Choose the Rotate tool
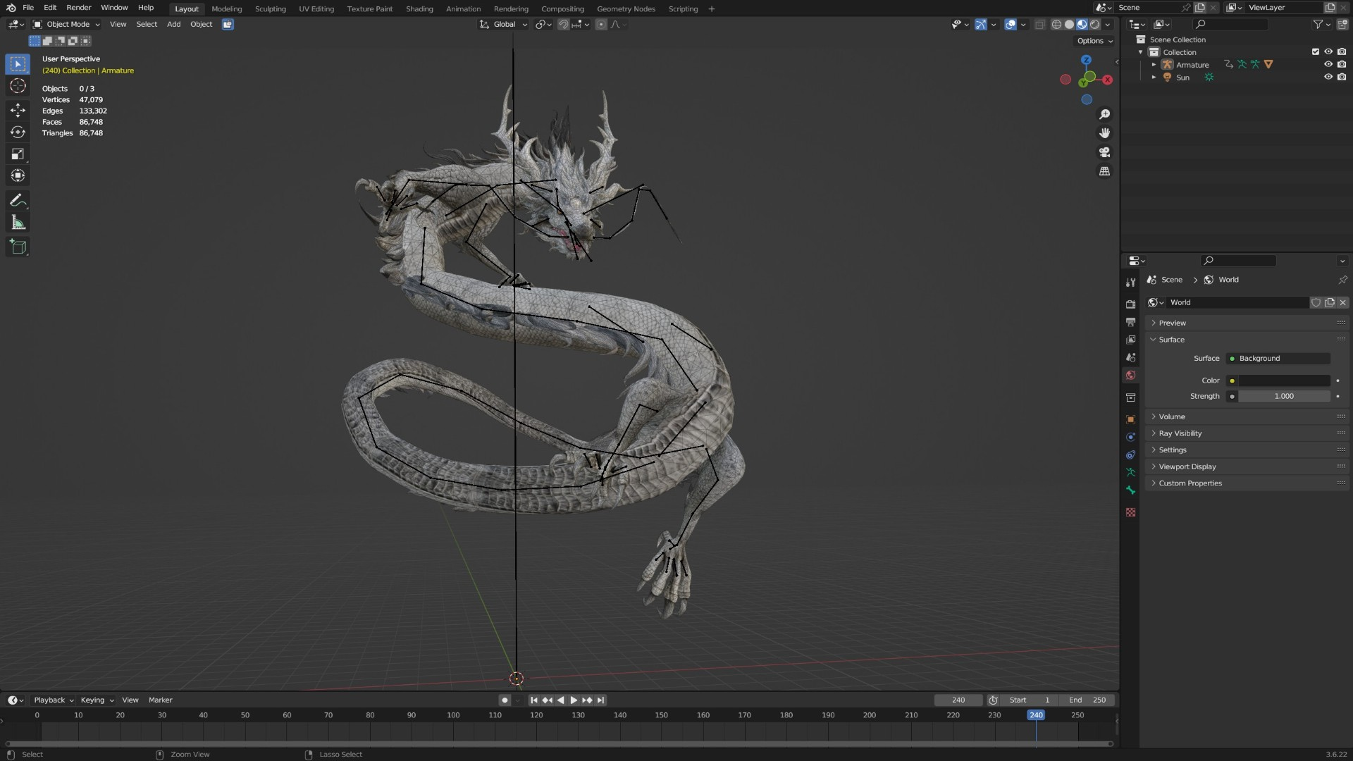 coord(18,132)
